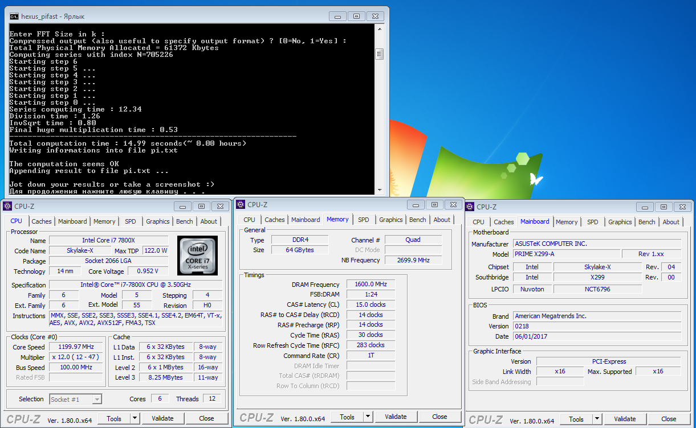Image resolution: width=696 pixels, height=428 pixels.
Task: Click Close button in left CPU-Z window
Action: click(x=206, y=418)
